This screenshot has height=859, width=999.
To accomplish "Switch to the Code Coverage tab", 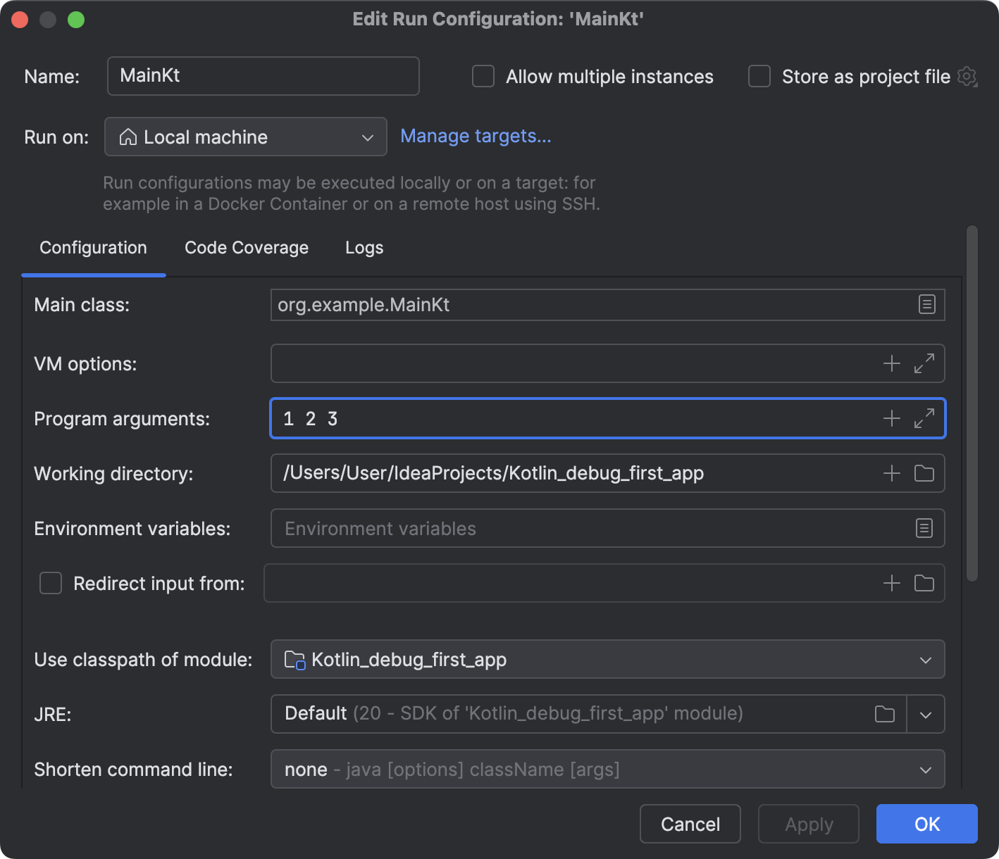I will (x=247, y=248).
